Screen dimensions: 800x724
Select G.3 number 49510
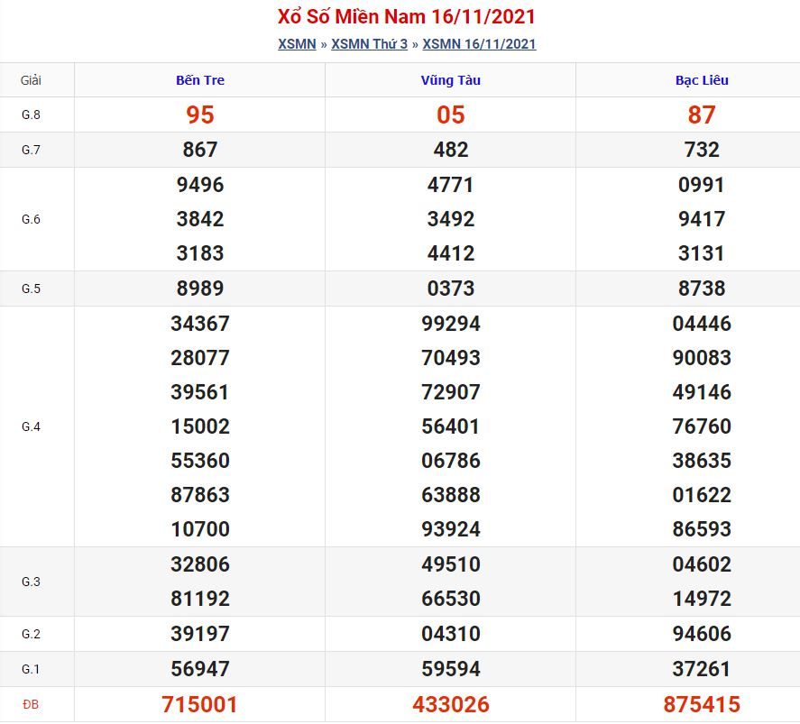point(451,564)
